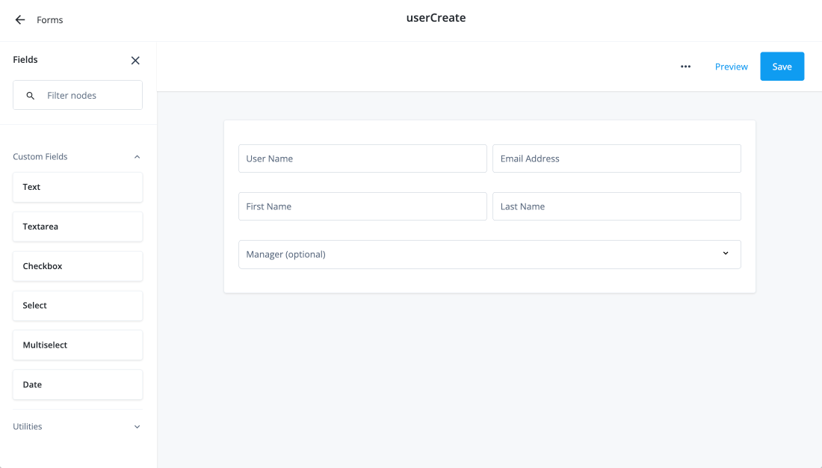The height and width of the screenshot is (468, 822).
Task: Click the First Name input field
Action: (x=362, y=206)
